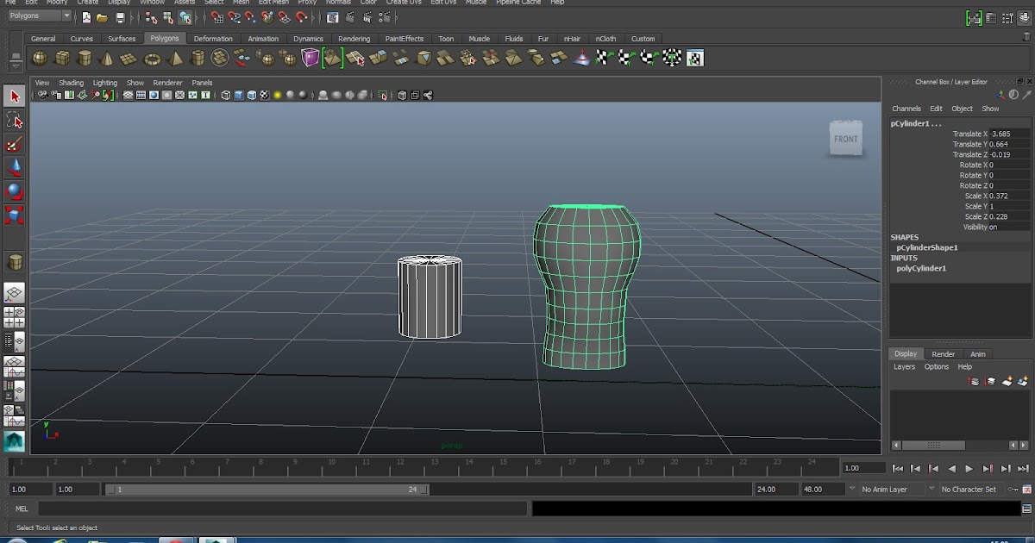The image size is (1035, 543).
Task: Select the Select Tool arrow in the toolbox
Action: pyautogui.click(x=15, y=97)
